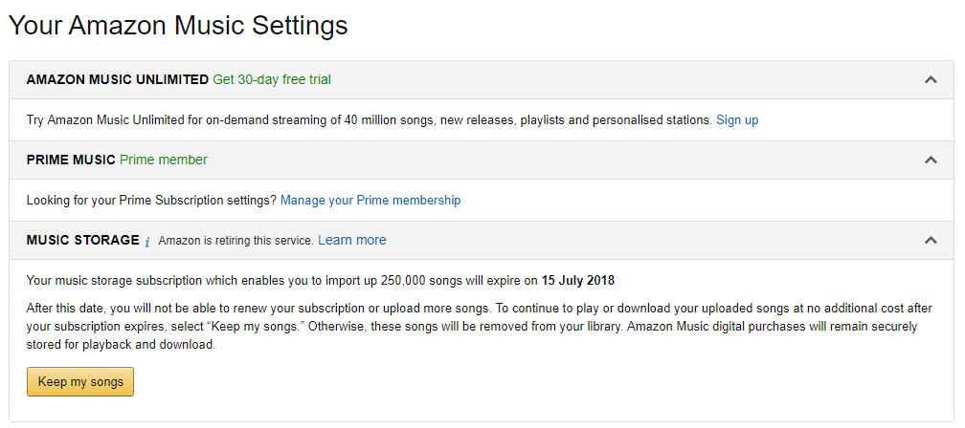965x428 pixels.
Task: Click the bold 15 July 2018 expiry date
Action: point(578,280)
